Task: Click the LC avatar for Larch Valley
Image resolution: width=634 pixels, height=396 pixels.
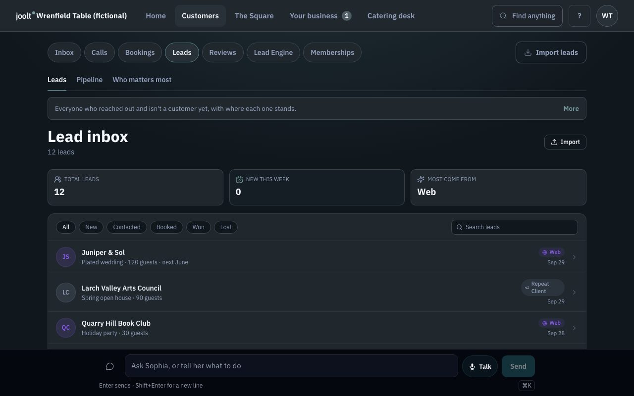Action: coord(66,292)
